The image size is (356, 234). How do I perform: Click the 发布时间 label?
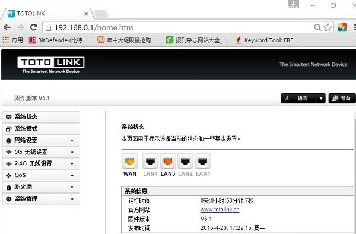pos(139,228)
